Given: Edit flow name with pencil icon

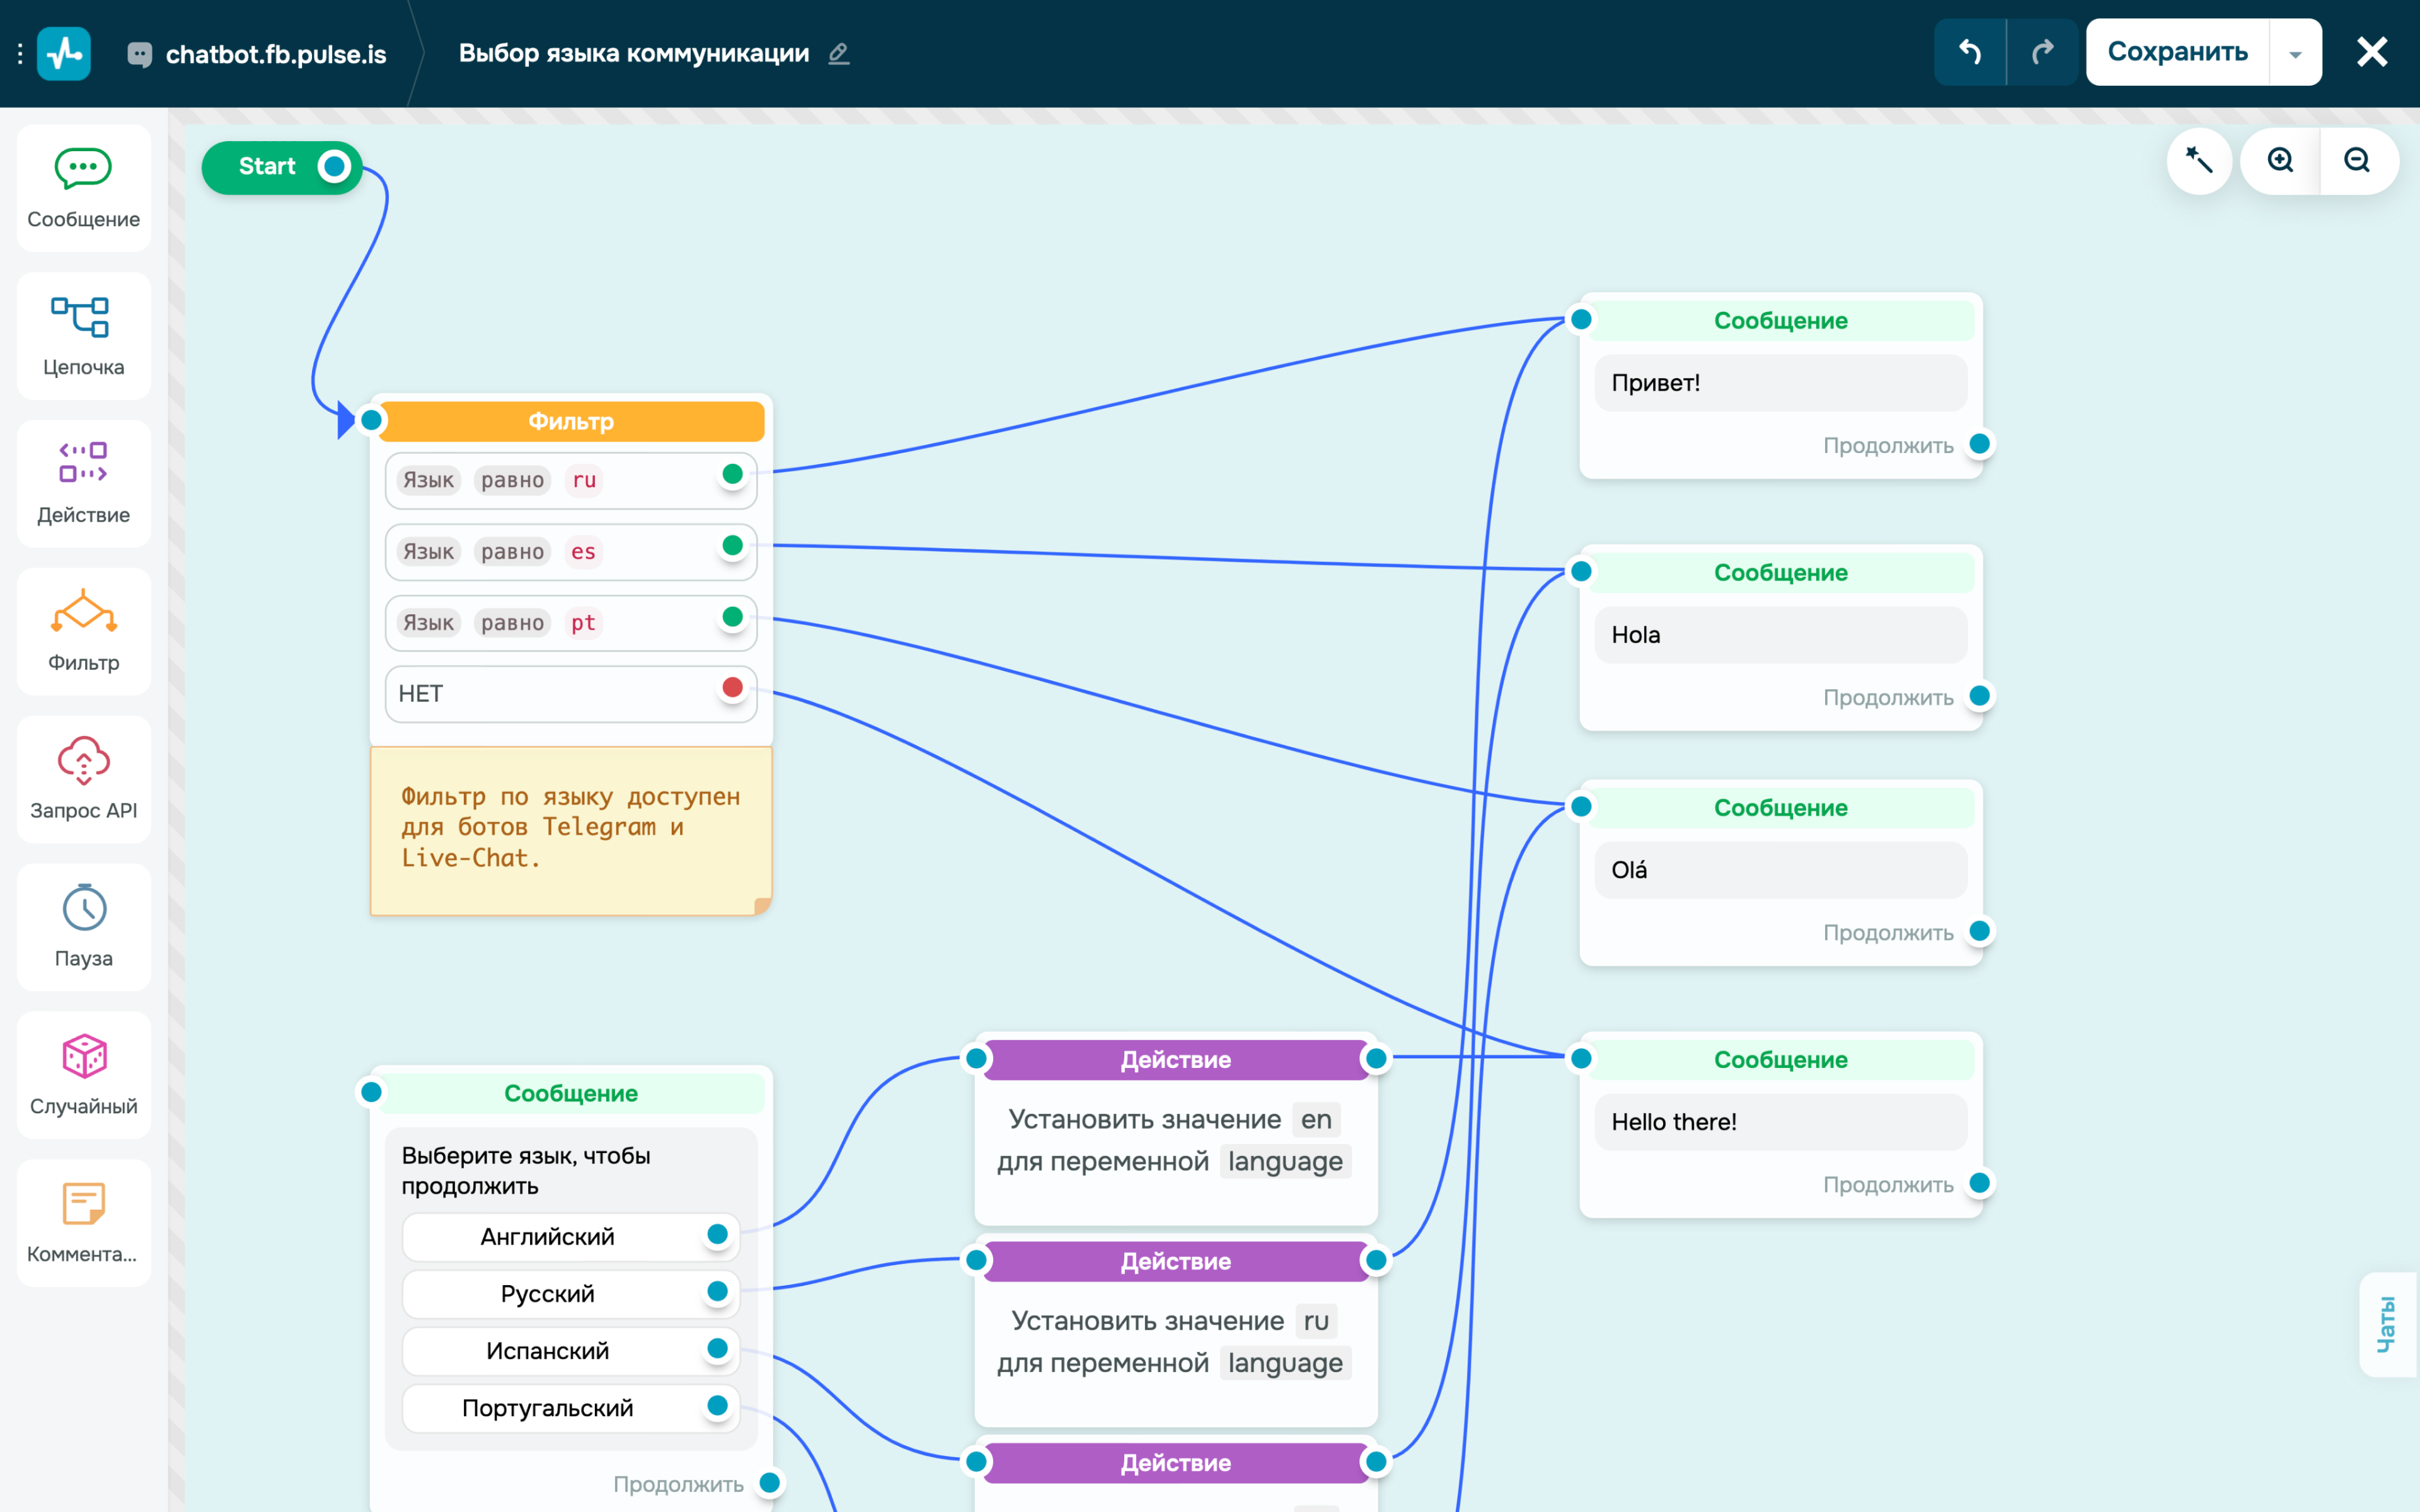Looking at the screenshot, I should 839,54.
